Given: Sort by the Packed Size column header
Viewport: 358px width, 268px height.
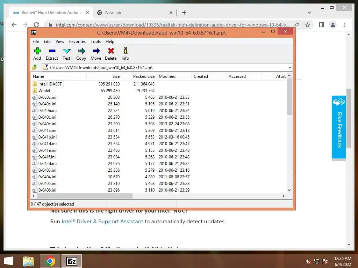Looking at the screenshot, I should click(139, 76).
